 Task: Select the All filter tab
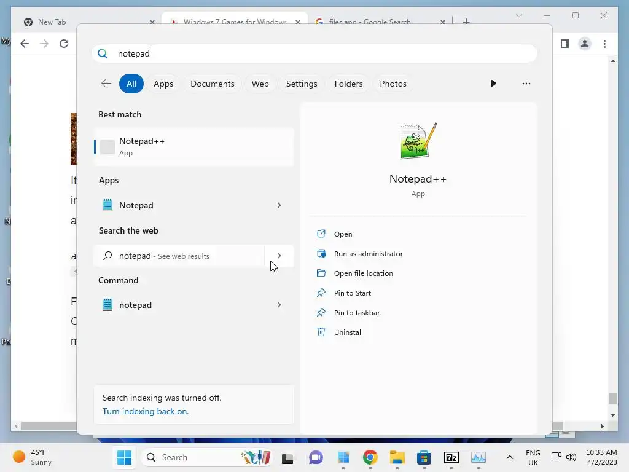[131, 84]
